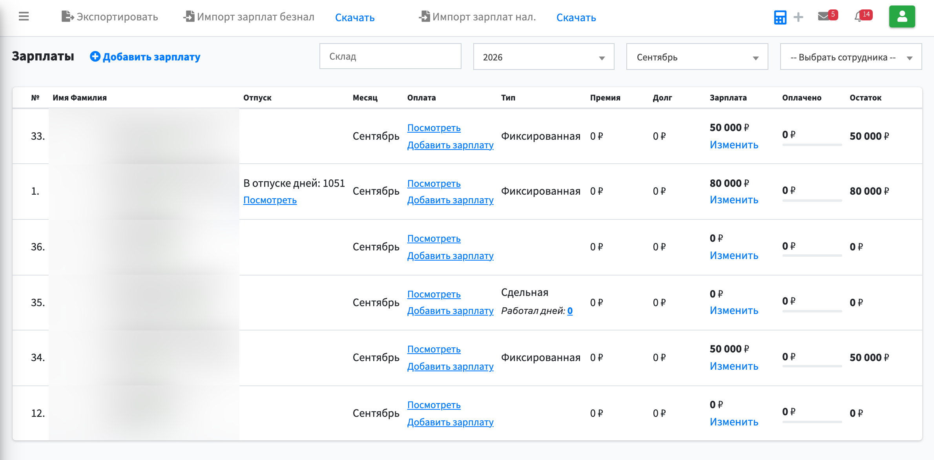The image size is (934, 460).
Task: Click Изменить salary in row 12
Action: [734, 422]
